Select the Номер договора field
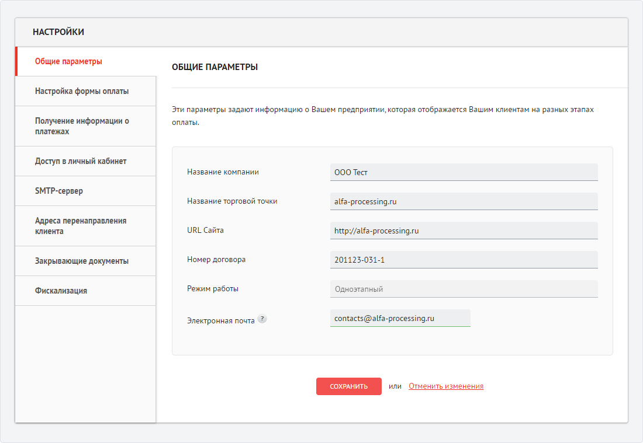The height and width of the screenshot is (443, 643). (x=464, y=260)
